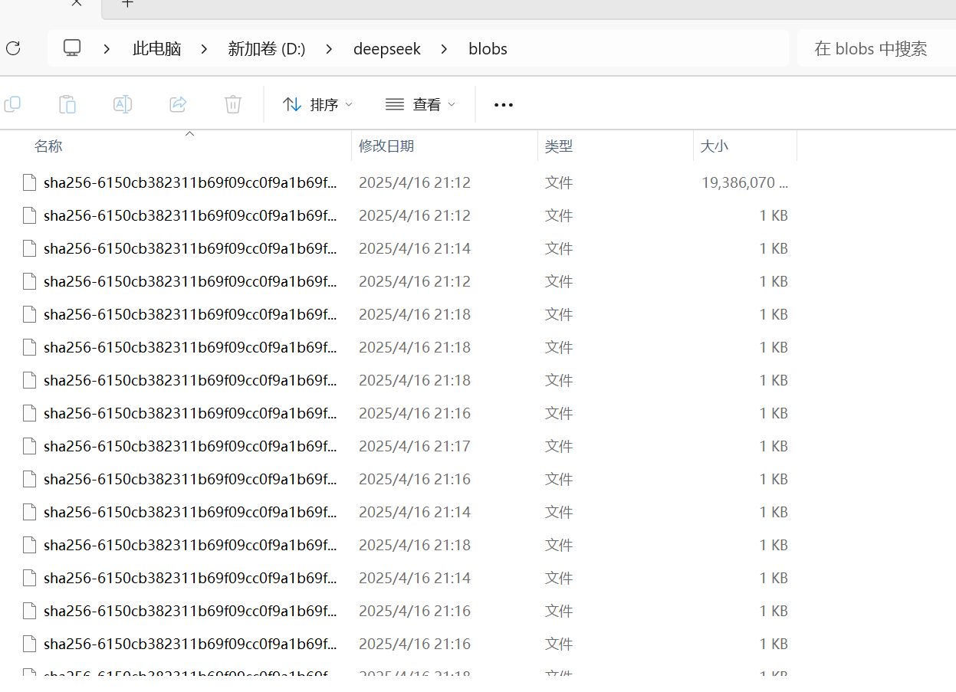Viewport: 956px width, 692px height.
Task: Click the date 2025/4/16 21:17
Action: click(415, 446)
